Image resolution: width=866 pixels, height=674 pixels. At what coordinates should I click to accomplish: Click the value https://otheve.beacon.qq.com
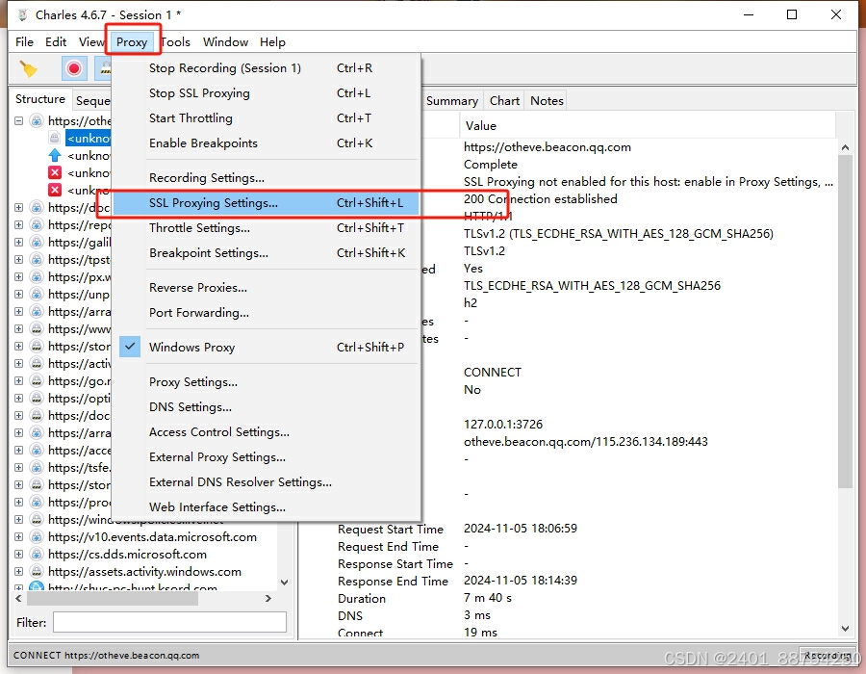tap(548, 147)
